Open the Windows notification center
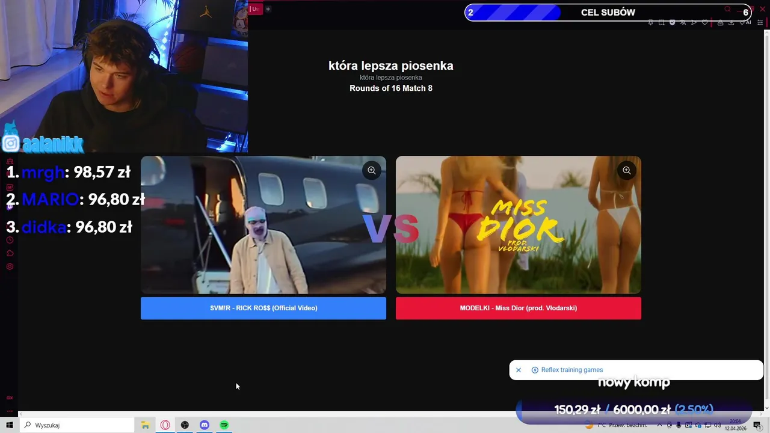 click(x=757, y=425)
